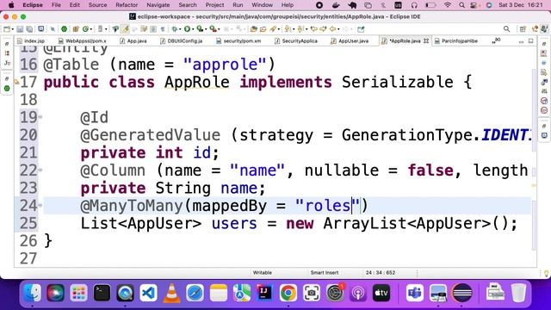Collapse the fold marker at line 22
This screenshot has width=551, height=310.
coord(40,170)
